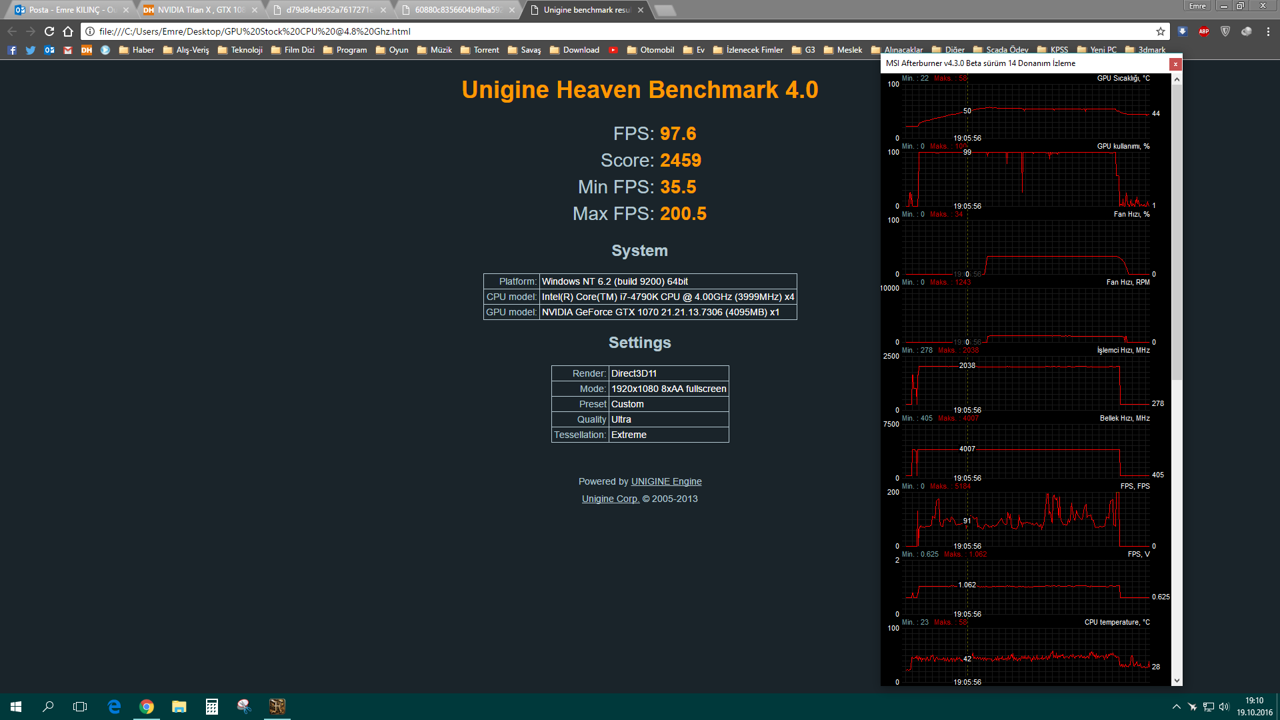Image resolution: width=1280 pixels, height=720 pixels.
Task: Go to the Chrome home page
Action: (x=68, y=31)
